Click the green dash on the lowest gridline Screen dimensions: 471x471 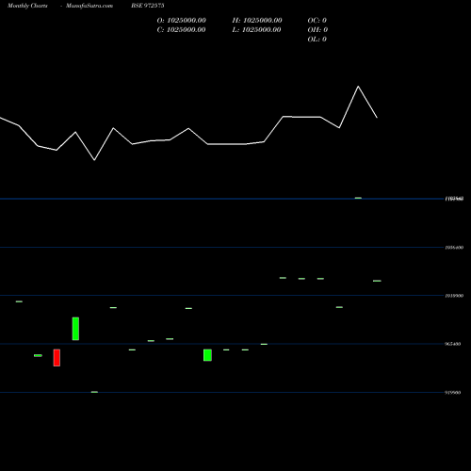tap(94, 392)
